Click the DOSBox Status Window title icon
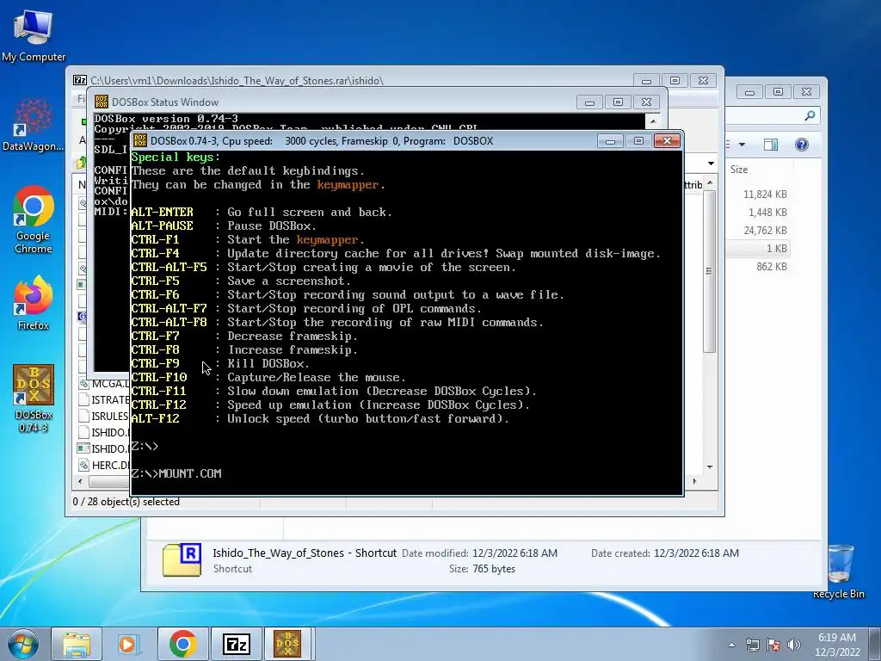Screen dimensions: 881x661 [102, 102]
